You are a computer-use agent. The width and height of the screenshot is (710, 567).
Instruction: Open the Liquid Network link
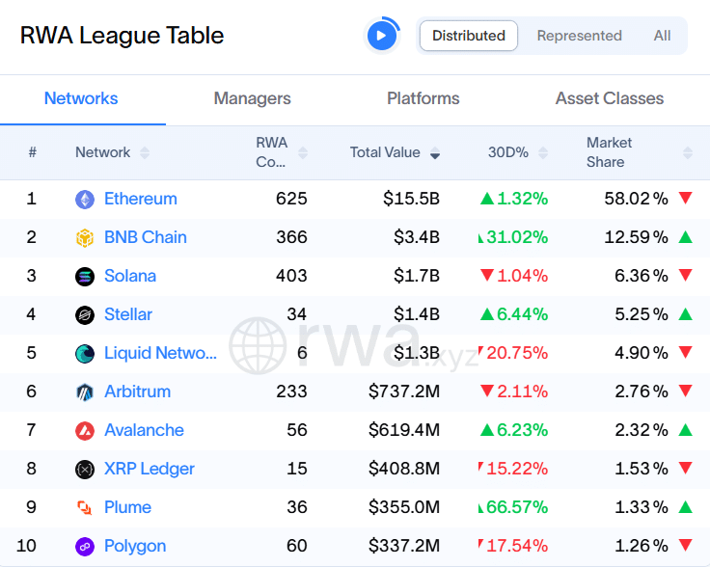[x=160, y=353]
